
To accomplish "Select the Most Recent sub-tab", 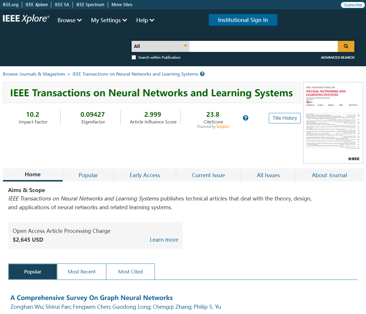I will (82, 272).
